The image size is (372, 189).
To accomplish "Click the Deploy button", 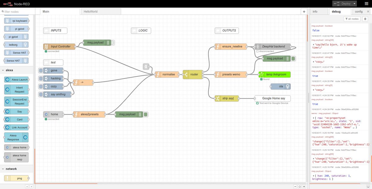I will click(342, 4).
